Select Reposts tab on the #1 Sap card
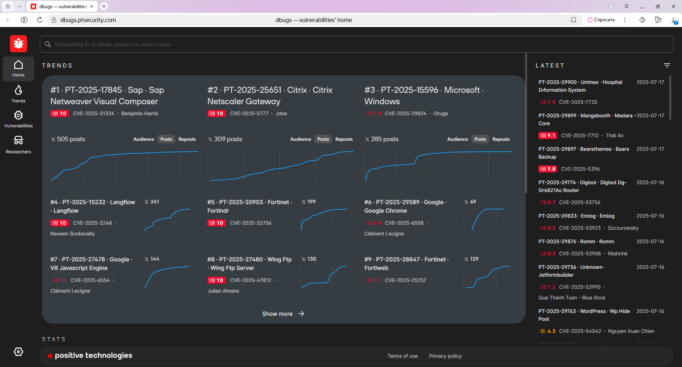Viewport: 682px width, 367px height. tap(187, 139)
